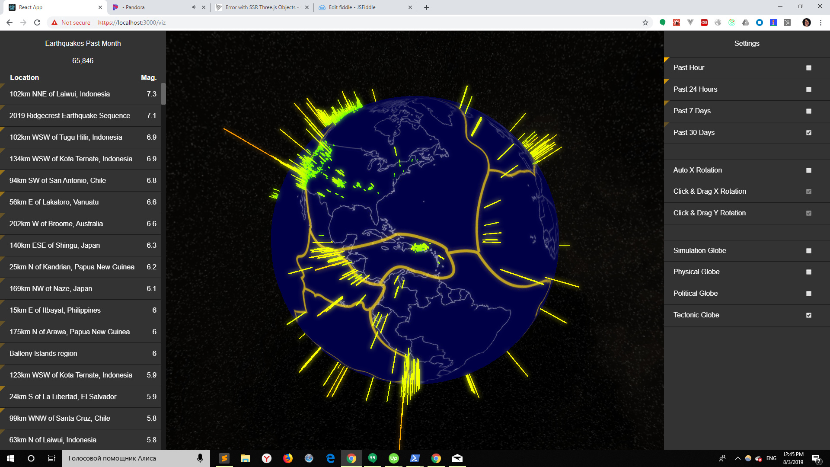Image resolution: width=830 pixels, height=467 pixels.
Task: Check the Auto X Rotation checkbox
Action: (808, 170)
